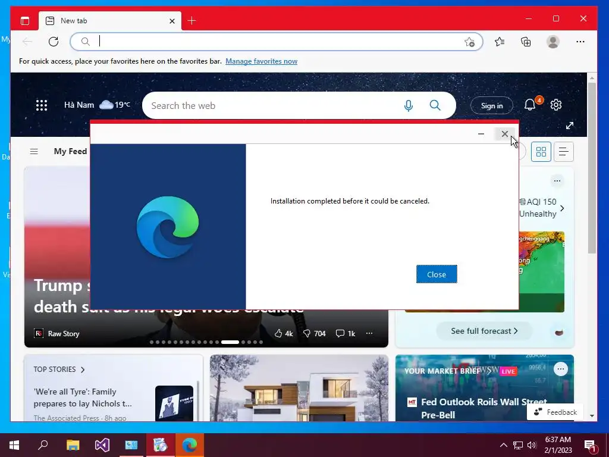609x457 pixels.
Task: Open story comments 1k icon
Action: click(x=346, y=333)
